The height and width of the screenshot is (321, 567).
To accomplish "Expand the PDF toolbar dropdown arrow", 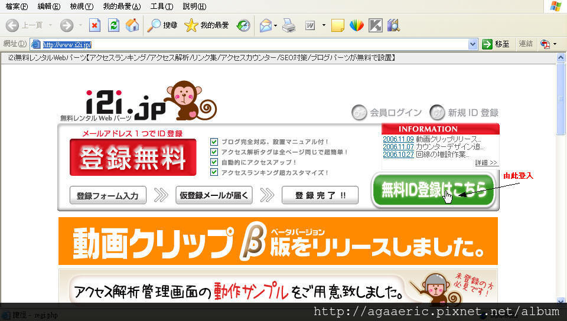I will (555, 44).
